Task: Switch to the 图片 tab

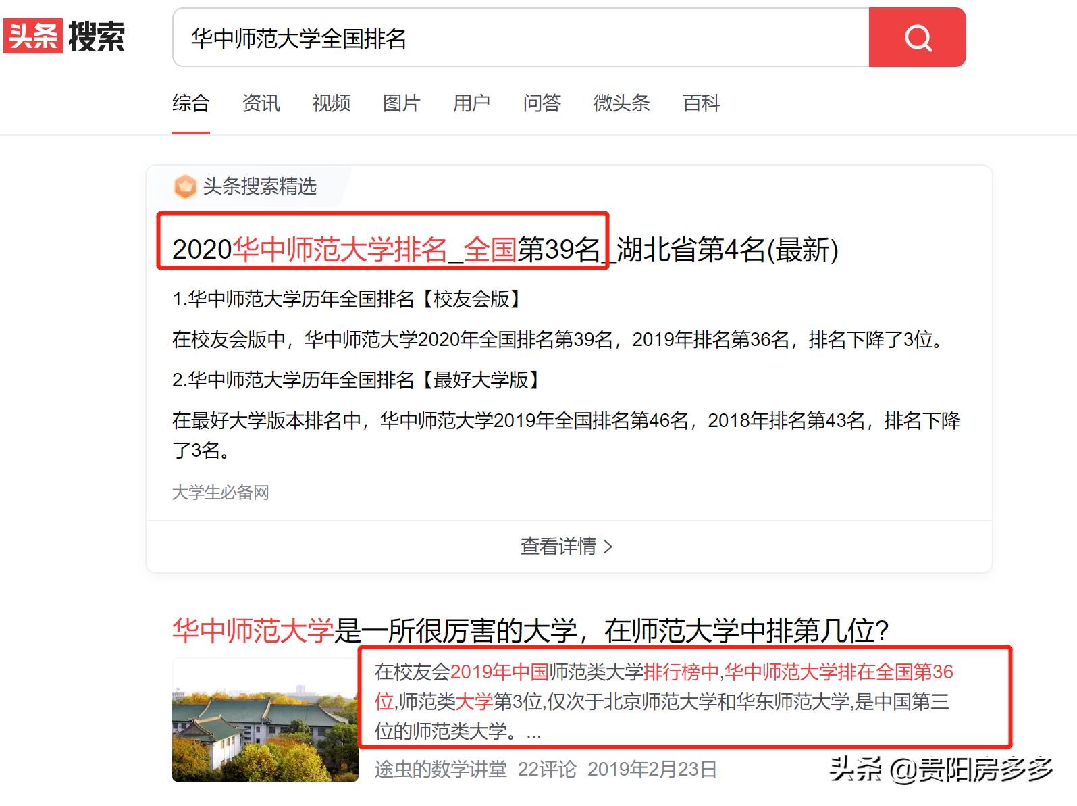Action: click(x=402, y=103)
